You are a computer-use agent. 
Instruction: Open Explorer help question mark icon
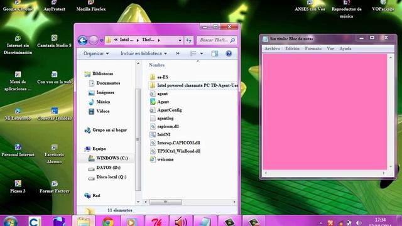point(229,53)
